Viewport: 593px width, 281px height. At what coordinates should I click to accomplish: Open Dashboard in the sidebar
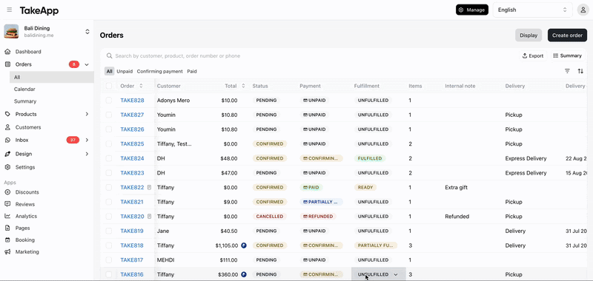coord(28,52)
